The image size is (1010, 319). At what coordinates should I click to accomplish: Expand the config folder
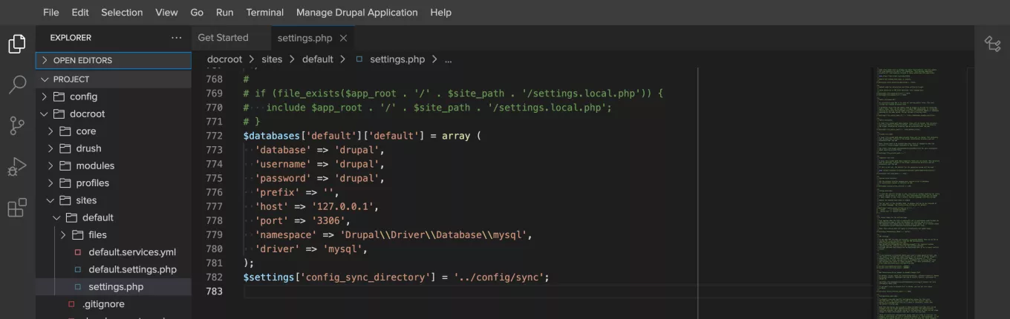83,96
